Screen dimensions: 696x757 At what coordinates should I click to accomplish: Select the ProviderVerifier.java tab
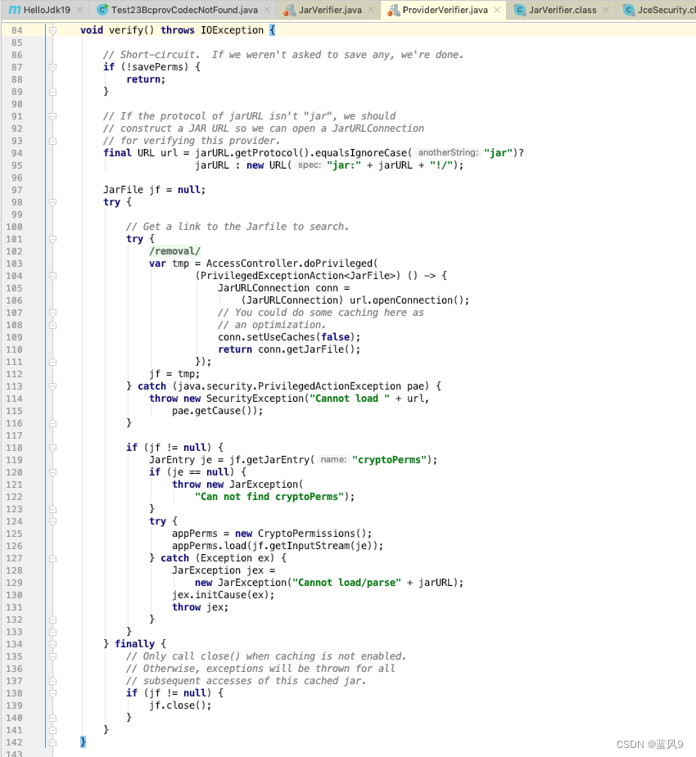(x=445, y=10)
